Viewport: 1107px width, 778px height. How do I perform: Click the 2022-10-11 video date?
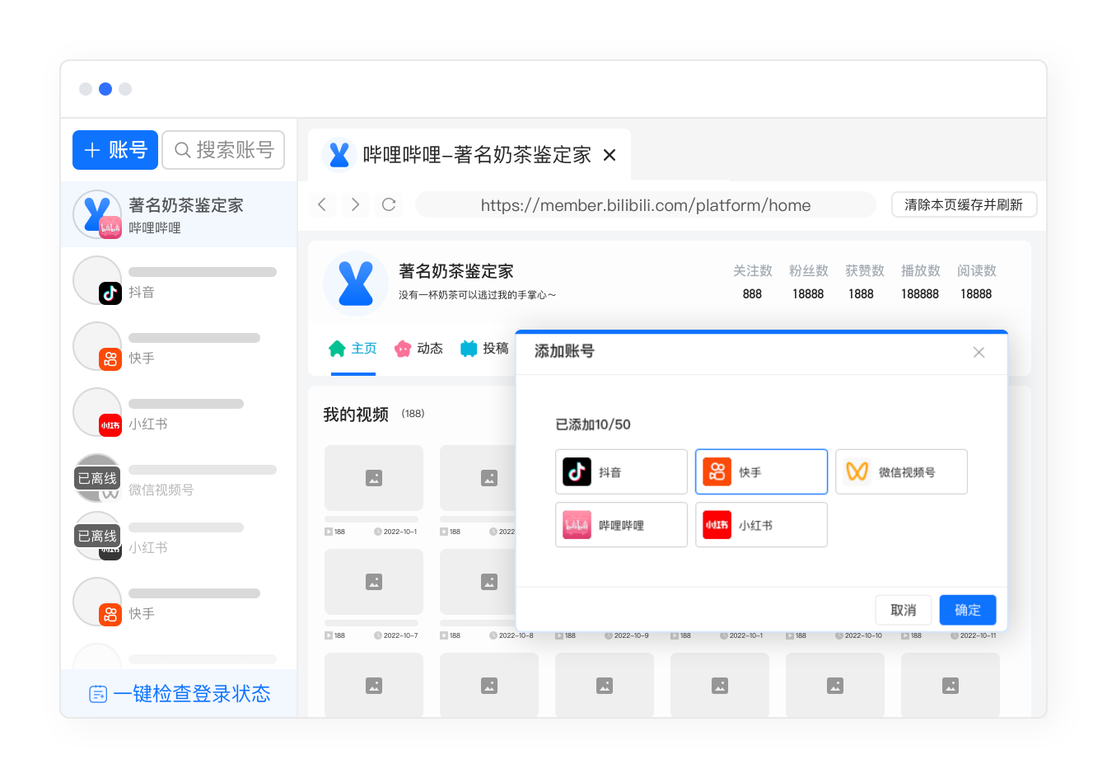tap(978, 635)
